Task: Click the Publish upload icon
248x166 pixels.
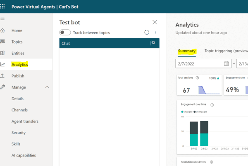Action: (x=3, y=76)
